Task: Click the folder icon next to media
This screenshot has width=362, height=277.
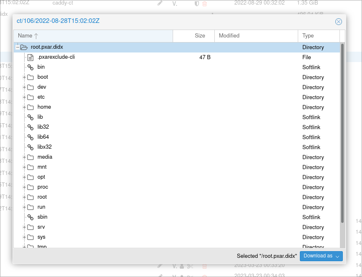Action: 30,157
